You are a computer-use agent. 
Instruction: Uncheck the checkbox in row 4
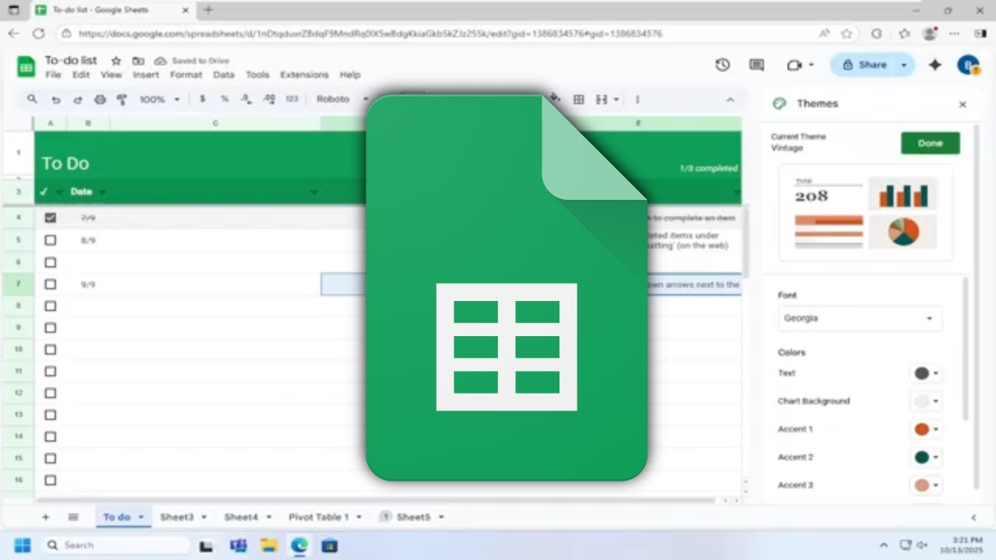point(51,218)
